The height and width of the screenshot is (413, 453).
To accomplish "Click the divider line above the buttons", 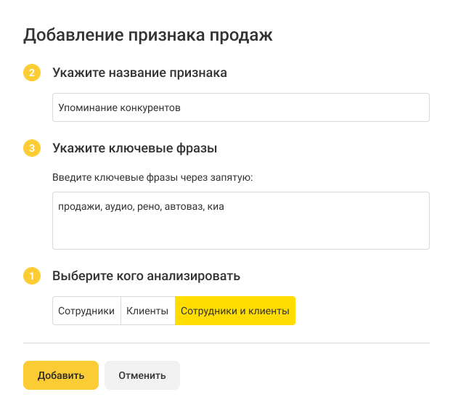I will [226, 343].
